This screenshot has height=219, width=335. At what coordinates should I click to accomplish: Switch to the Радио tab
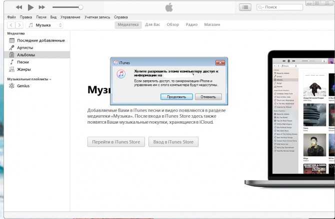[191, 25]
